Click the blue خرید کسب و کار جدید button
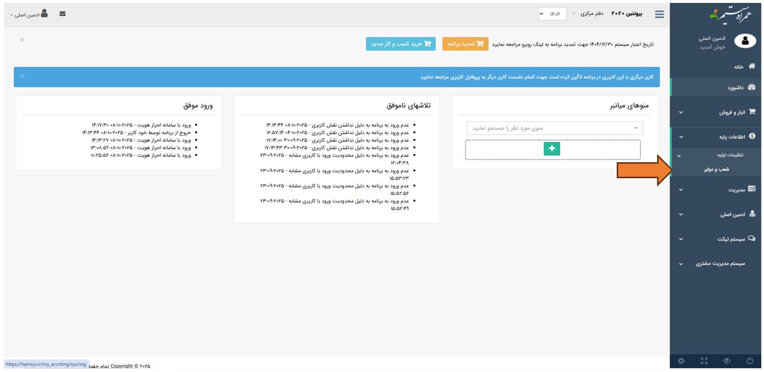 point(400,44)
